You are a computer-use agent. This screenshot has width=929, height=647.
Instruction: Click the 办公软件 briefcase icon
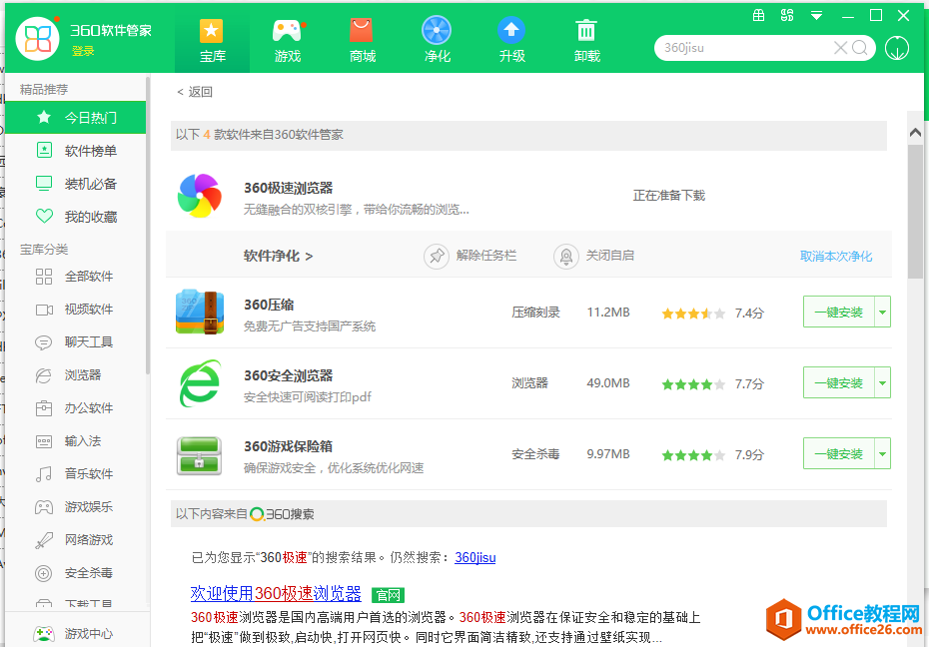tap(44, 407)
